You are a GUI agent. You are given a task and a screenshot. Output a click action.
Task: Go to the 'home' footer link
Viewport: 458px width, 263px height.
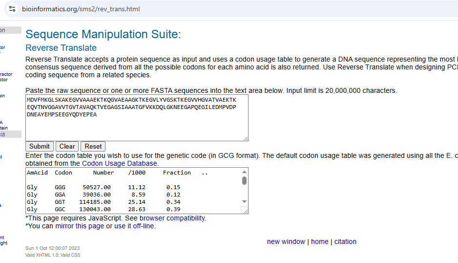320,241
